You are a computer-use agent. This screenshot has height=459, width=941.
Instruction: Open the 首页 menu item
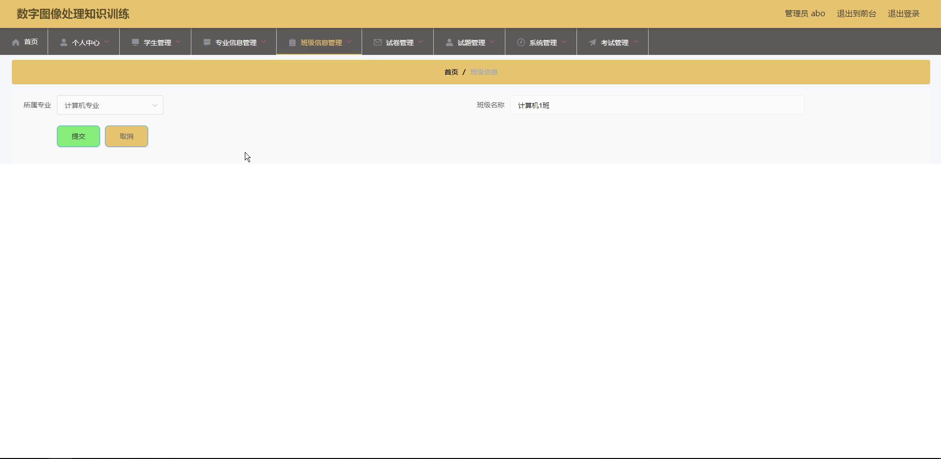tap(25, 42)
